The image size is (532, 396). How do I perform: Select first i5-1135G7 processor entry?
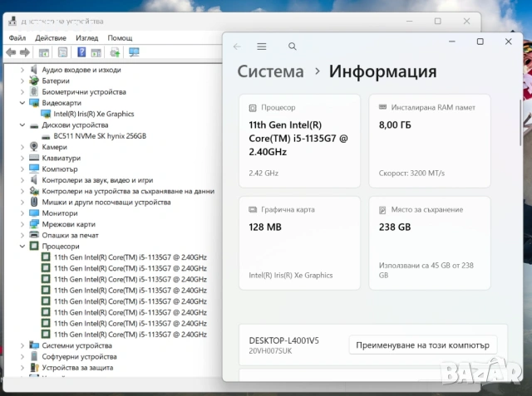pos(131,257)
